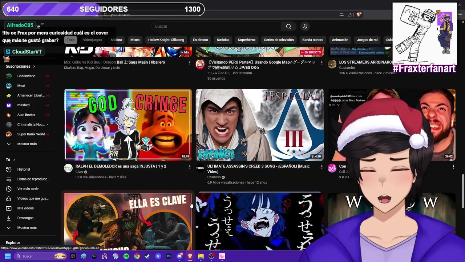The image size is (465, 262).
Task: Open File Explorer from the taskbar
Action: tap(201, 256)
